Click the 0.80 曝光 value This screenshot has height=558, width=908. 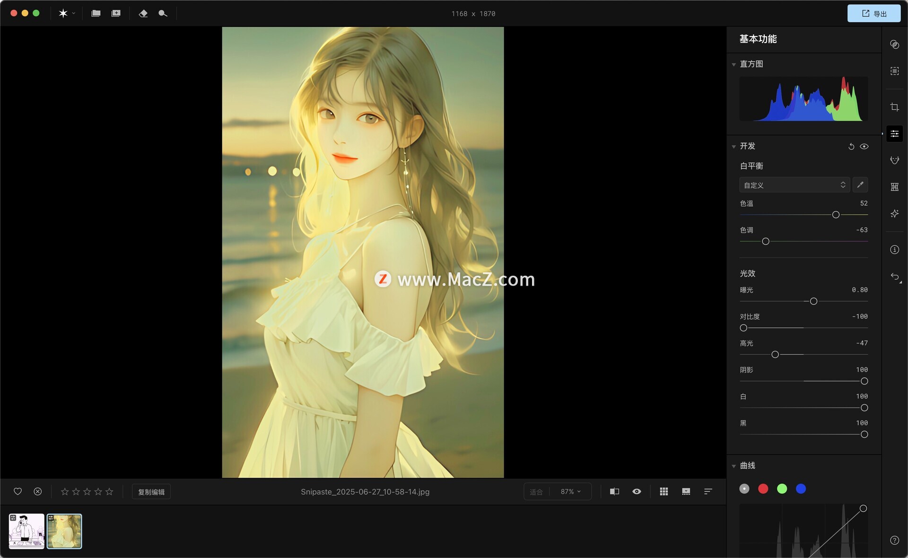(860, 290)
